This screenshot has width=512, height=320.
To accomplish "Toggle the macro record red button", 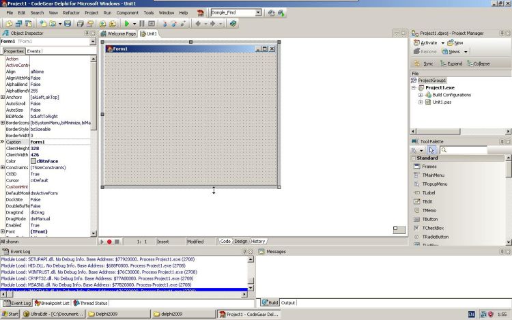I will point(109,242).
